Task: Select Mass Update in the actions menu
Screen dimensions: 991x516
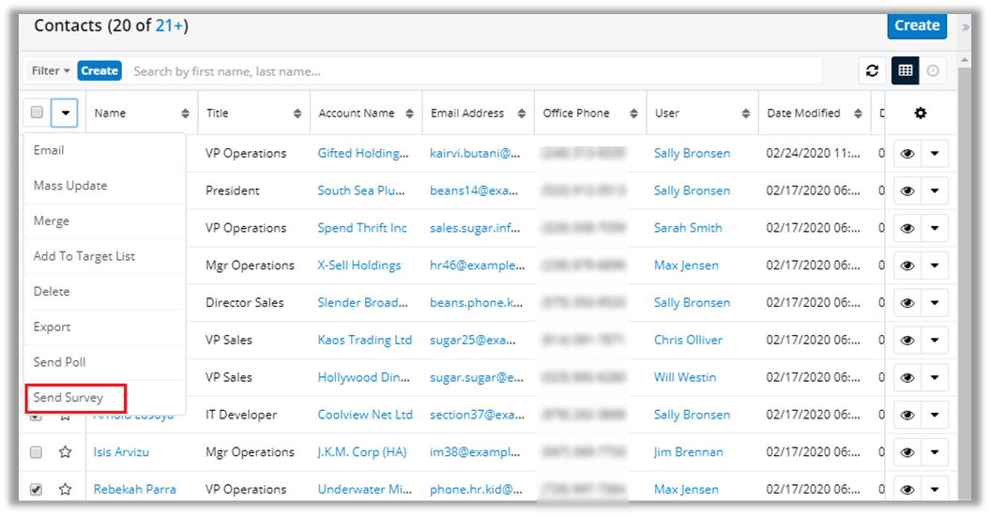Action: click(70, 186)
